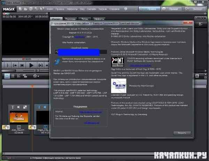This screenshot has width=209, height=161.
Task: Select the Переходы tab
Action: pos(70,19)
